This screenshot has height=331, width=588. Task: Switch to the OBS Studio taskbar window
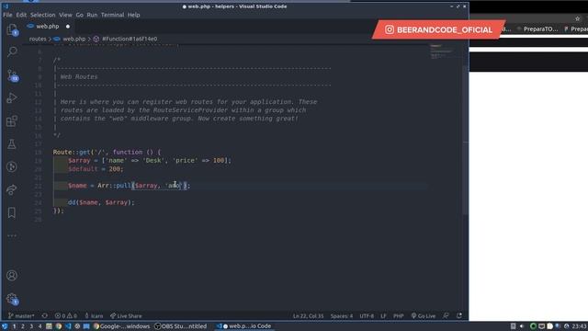tap(181, 326)
